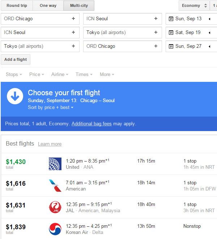The width and height of the screenshot is (217, 239).
Task: Open the Additional bag fees link
Action: pyautogui.click(x=92, y=124)
